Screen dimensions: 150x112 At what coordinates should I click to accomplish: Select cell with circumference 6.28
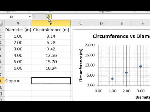coord(51,43)
